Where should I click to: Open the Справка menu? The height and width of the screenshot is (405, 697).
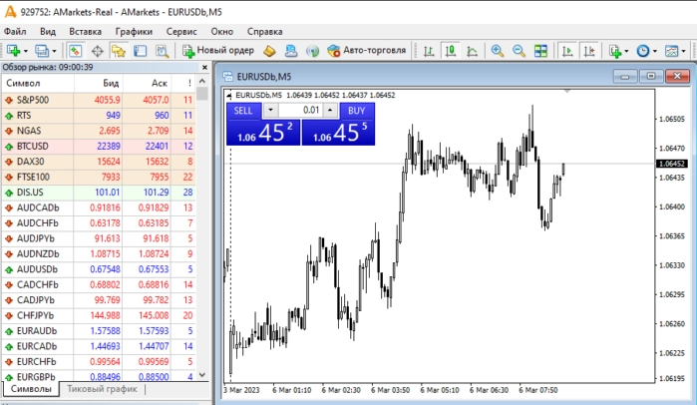(265, 32)
